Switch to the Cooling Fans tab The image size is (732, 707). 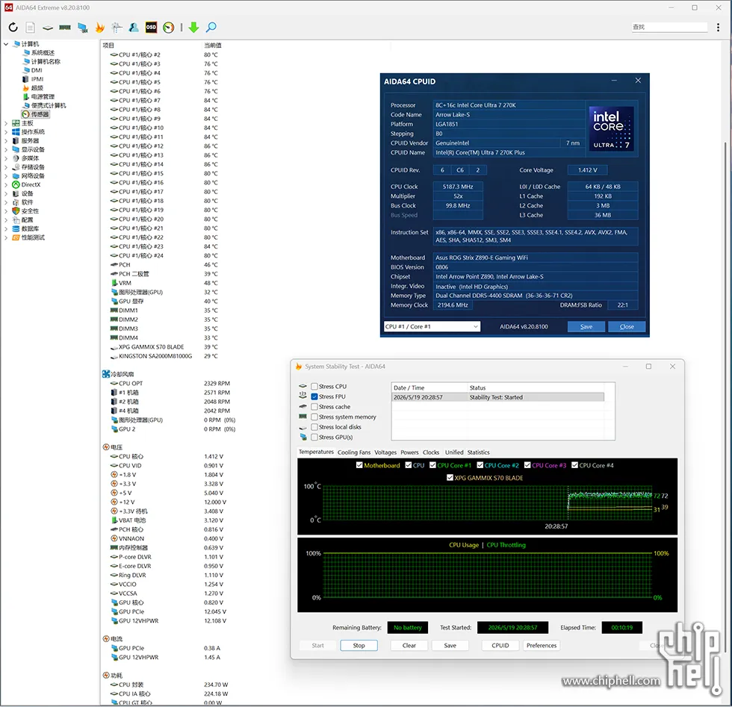coord(354,452)
